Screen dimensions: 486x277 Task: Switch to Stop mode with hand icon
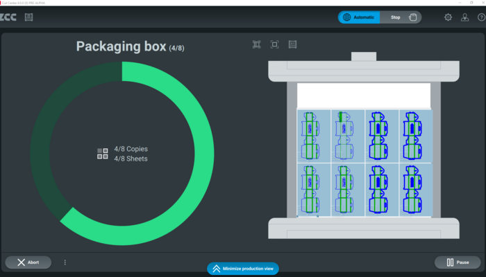pos(401,17)
